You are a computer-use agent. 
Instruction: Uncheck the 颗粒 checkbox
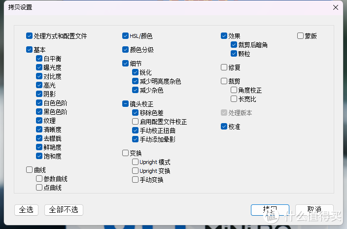(x=234, y=54)
